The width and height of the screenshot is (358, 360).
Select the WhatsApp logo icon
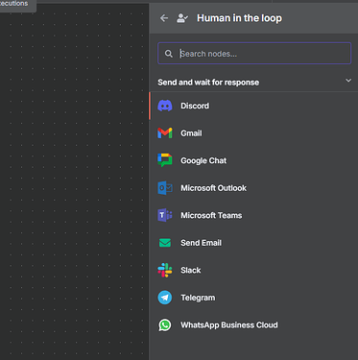tap(165, 325)
